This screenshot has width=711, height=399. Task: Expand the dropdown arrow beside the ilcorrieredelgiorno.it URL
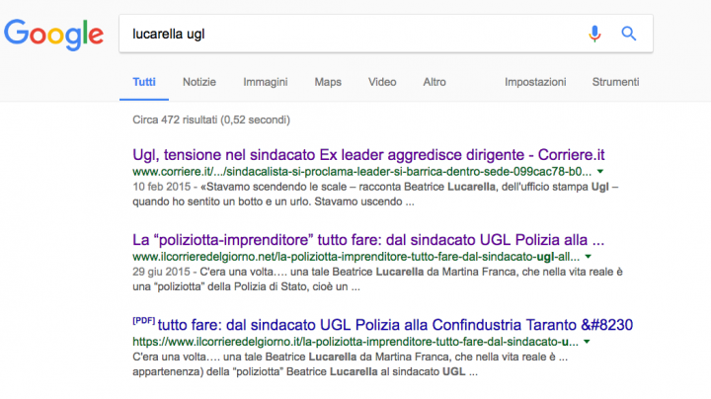(587, 342)
